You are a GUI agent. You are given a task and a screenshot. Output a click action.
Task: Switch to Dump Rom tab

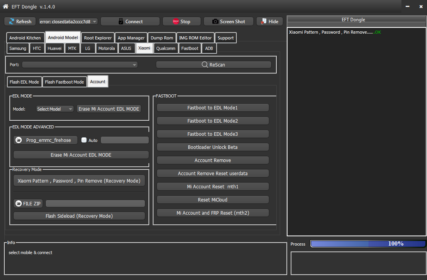pos(162,38)
